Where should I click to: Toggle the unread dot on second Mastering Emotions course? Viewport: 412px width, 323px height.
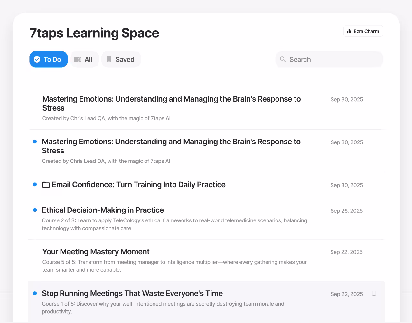[x=35, y=142]
